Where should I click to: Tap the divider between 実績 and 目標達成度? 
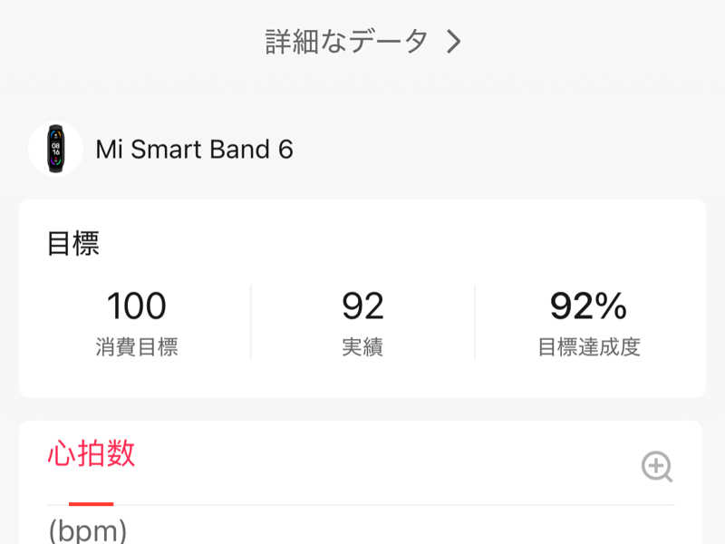pos(475,322)
